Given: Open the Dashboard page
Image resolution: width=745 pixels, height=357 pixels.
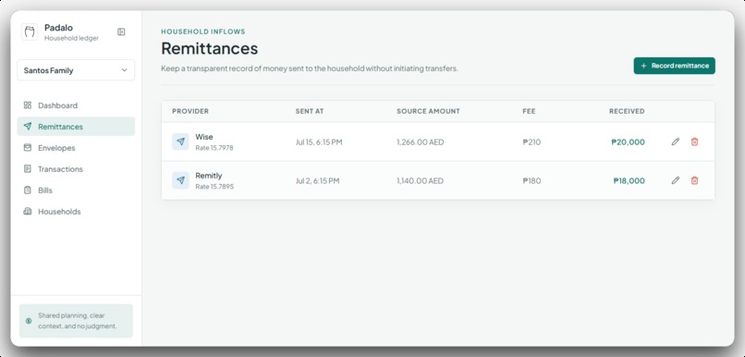Looking at the screenshot, I should click(x=76, y=105).
